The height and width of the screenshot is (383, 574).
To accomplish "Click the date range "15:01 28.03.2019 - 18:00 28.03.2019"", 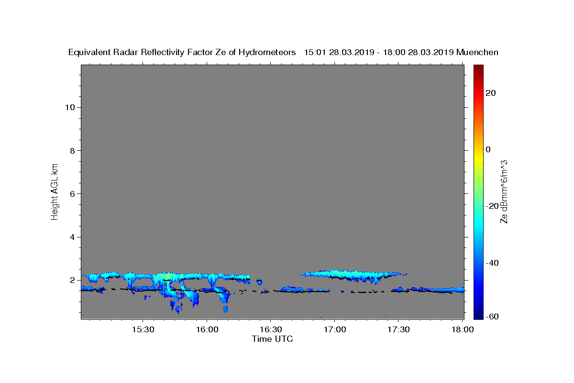I will 379,53.
